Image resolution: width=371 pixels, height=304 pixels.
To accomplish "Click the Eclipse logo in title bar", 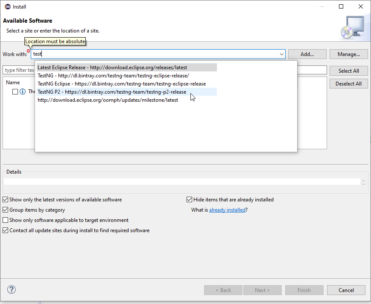I will pyautogui.click(x=8, y=7).
